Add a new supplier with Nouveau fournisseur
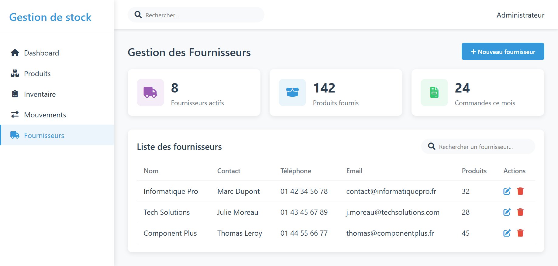This screenshot has width=558, height=266. [503, 52]
